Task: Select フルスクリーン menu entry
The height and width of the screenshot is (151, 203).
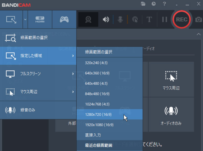Action: point(38,74)
